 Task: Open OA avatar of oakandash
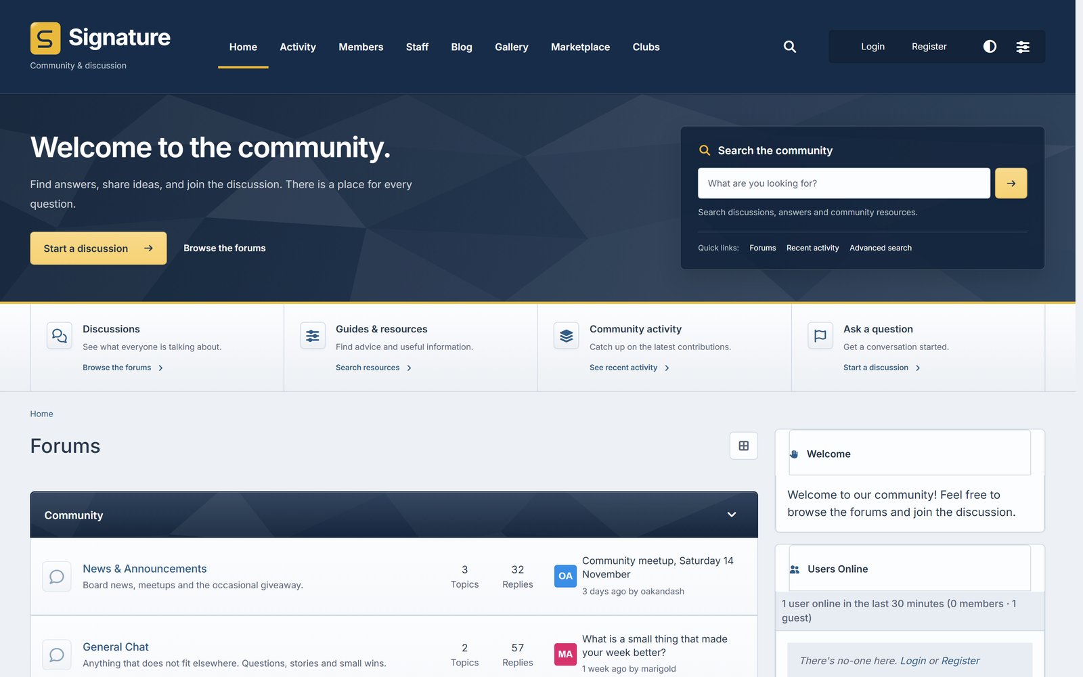tap(565, 576)
